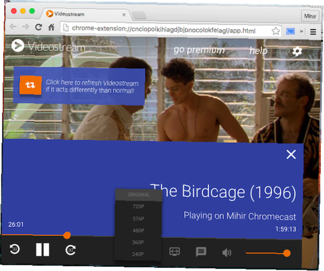Click the Click here to refresh Videostream message
This screenshot has width=324, height=271.
click(92, 86)
